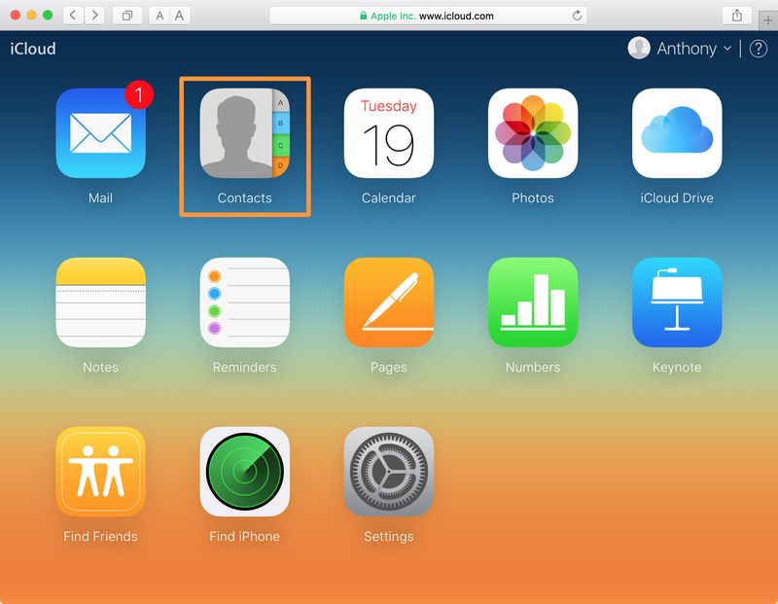This screenshot has width=778, height=604.
Task: Click the Safari Share button
Action: pos(737,16)
